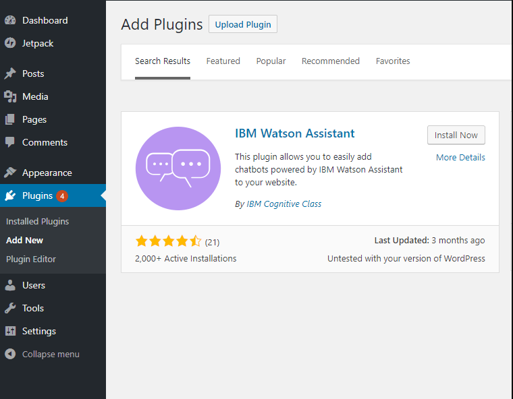
Task: Switch to the Recommended tab
Action: click(x=331, y=61)
